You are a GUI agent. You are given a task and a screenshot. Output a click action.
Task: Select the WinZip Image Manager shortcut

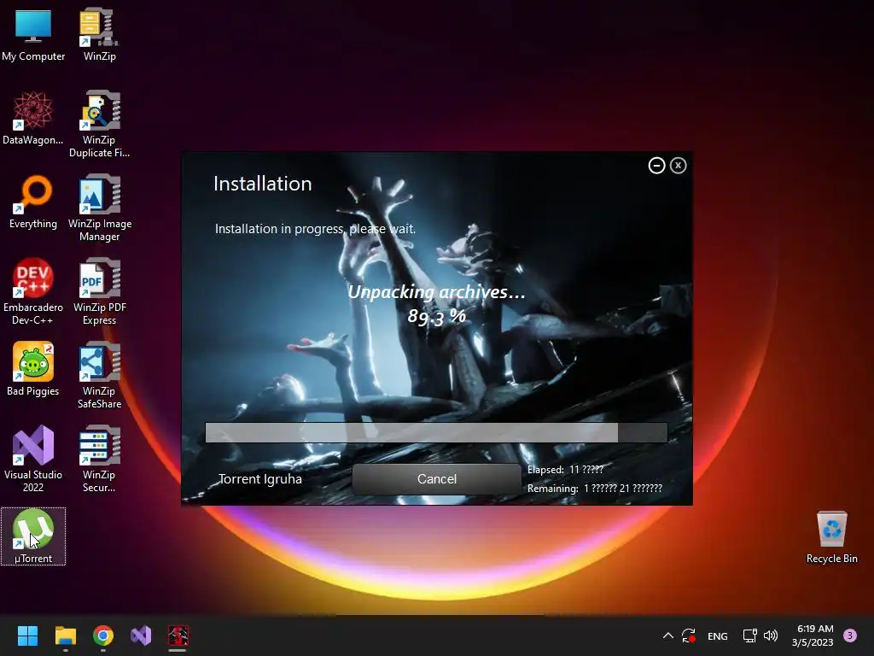(x=99, y=208)
